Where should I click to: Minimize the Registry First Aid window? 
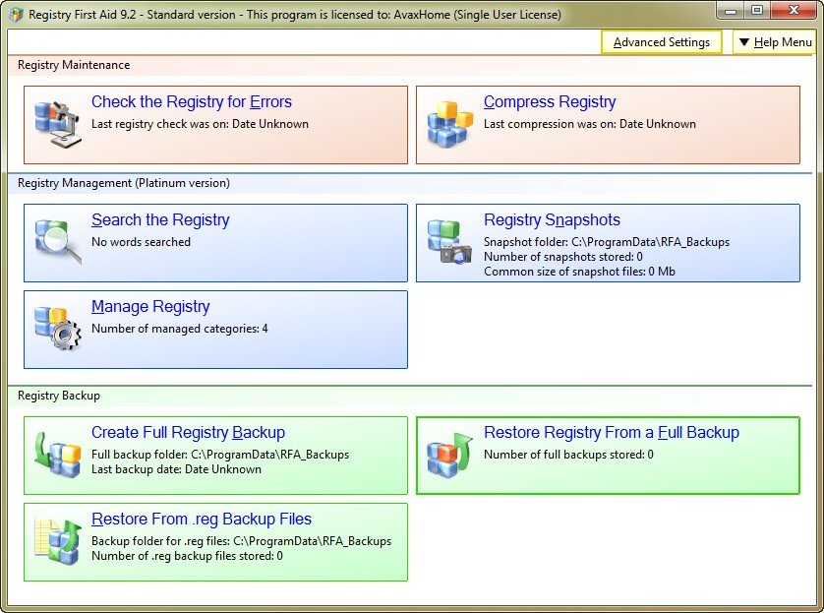point(731,11)
